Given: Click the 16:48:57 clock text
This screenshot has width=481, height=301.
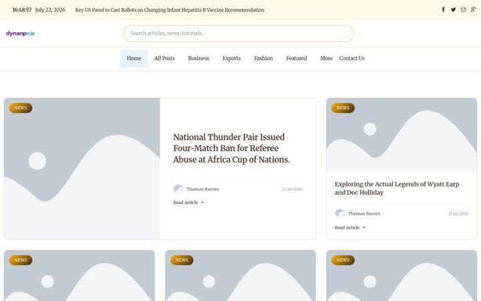Looking at the screenshot, I should (22, 10).
